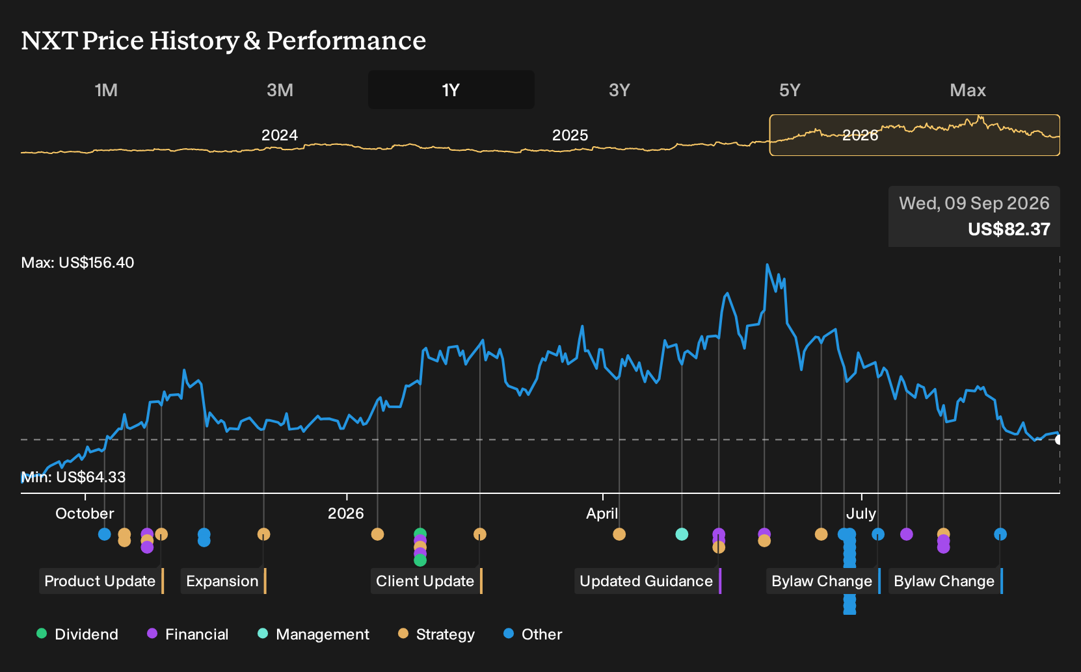Viewport: 1081px width, 672px height.
Task: Click highlighted 2026 range window in overview chart
Action: [x=914, y=135]
